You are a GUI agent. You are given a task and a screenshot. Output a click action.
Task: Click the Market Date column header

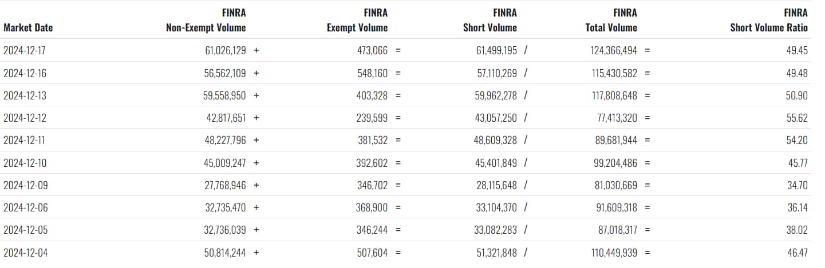point(28,27)
